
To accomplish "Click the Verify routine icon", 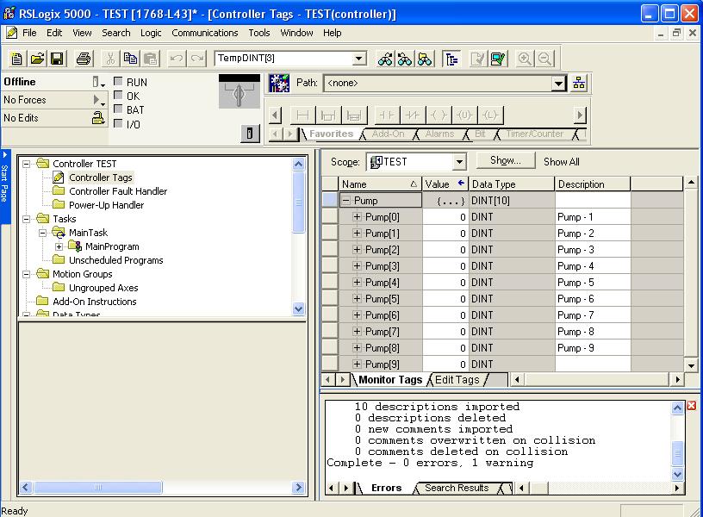I will (478, 59).
